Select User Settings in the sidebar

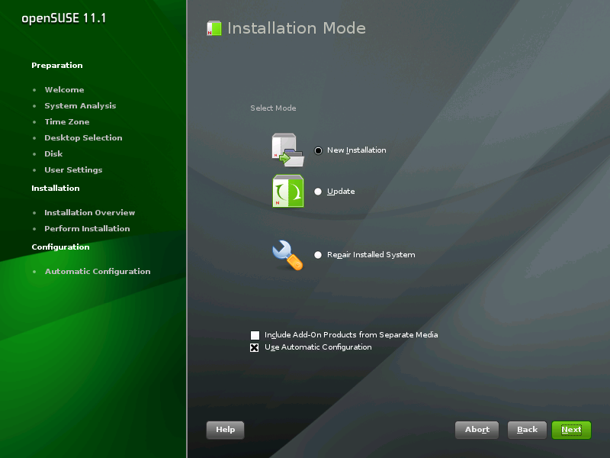73,170
